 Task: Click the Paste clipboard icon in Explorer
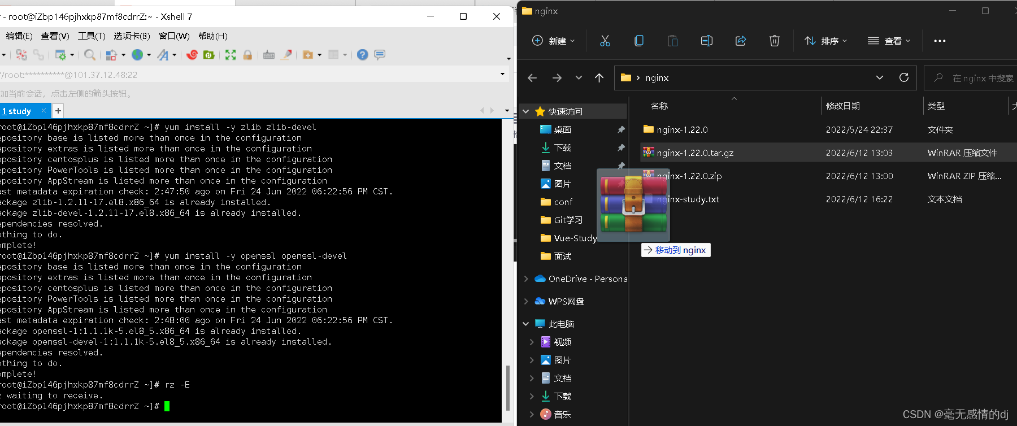pos(673,41)
